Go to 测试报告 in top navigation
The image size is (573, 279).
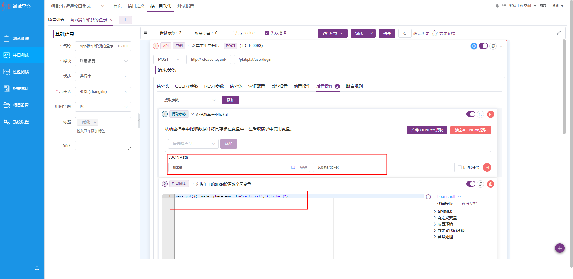click(x=186, y=6)
